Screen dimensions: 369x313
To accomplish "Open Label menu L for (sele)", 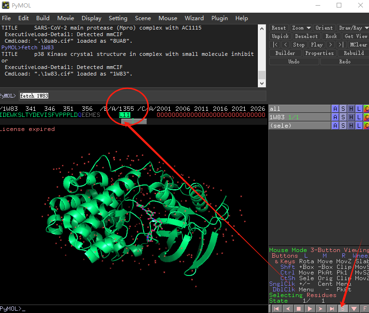I will click(359, 126).
